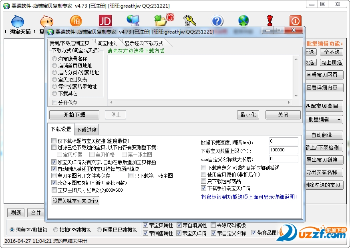Click the red JD toolbar icon

pyautogui.click(x=105, y=21)
